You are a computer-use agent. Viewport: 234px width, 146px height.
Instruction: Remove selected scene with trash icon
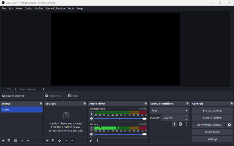pos(9,141)
